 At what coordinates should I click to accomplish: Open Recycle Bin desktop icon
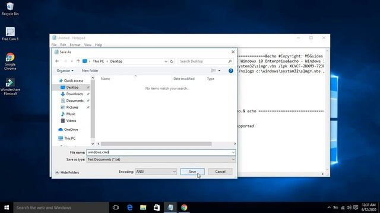click(10, 9)
